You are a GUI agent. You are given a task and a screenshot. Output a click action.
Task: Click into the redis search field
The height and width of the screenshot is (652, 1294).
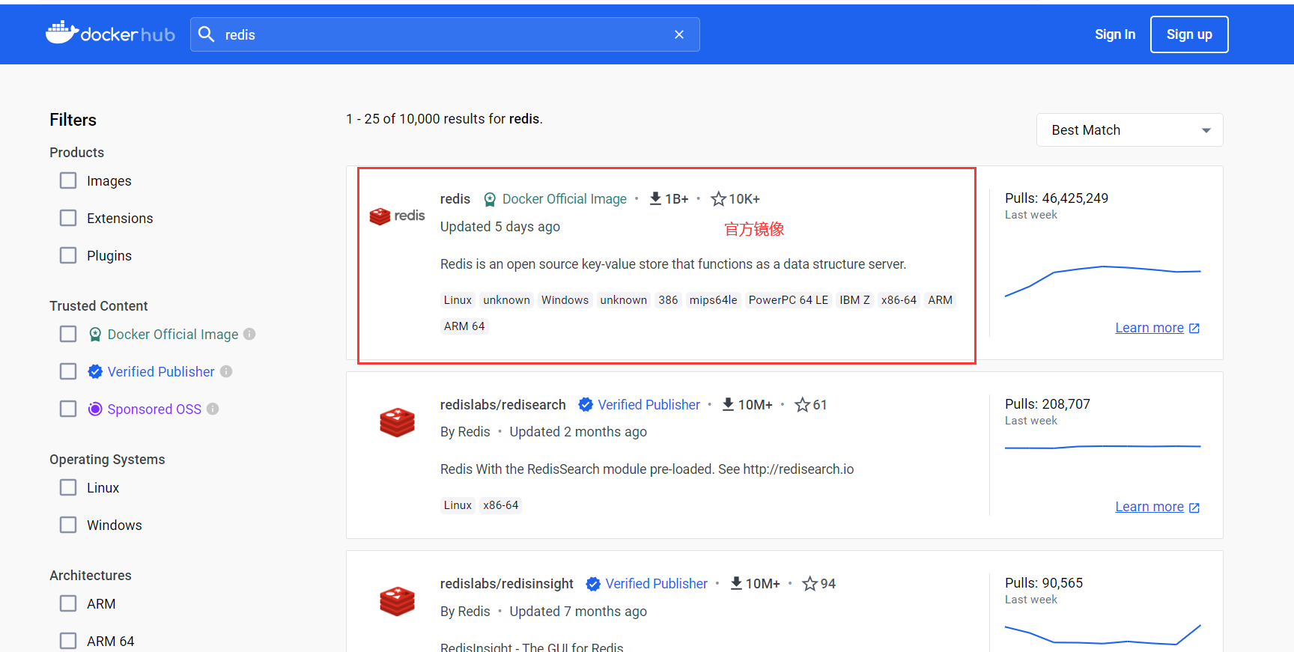445,34
